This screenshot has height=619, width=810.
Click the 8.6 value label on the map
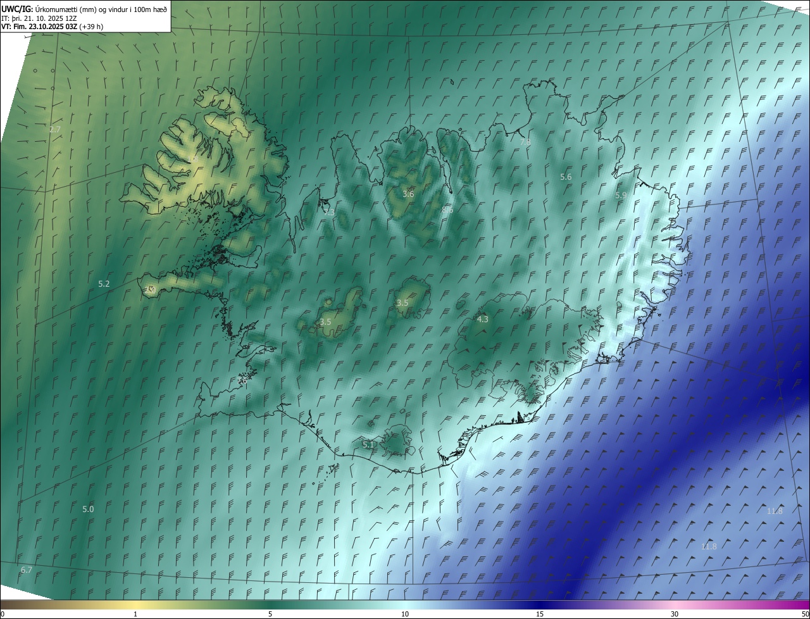click(x=447, y=209)
